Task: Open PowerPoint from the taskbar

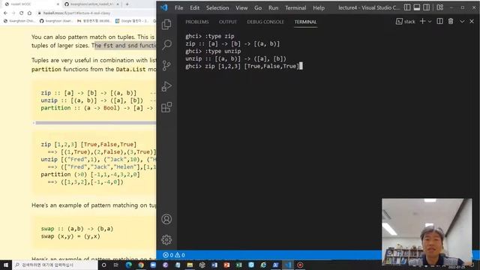Action: (x=226, y=265)
